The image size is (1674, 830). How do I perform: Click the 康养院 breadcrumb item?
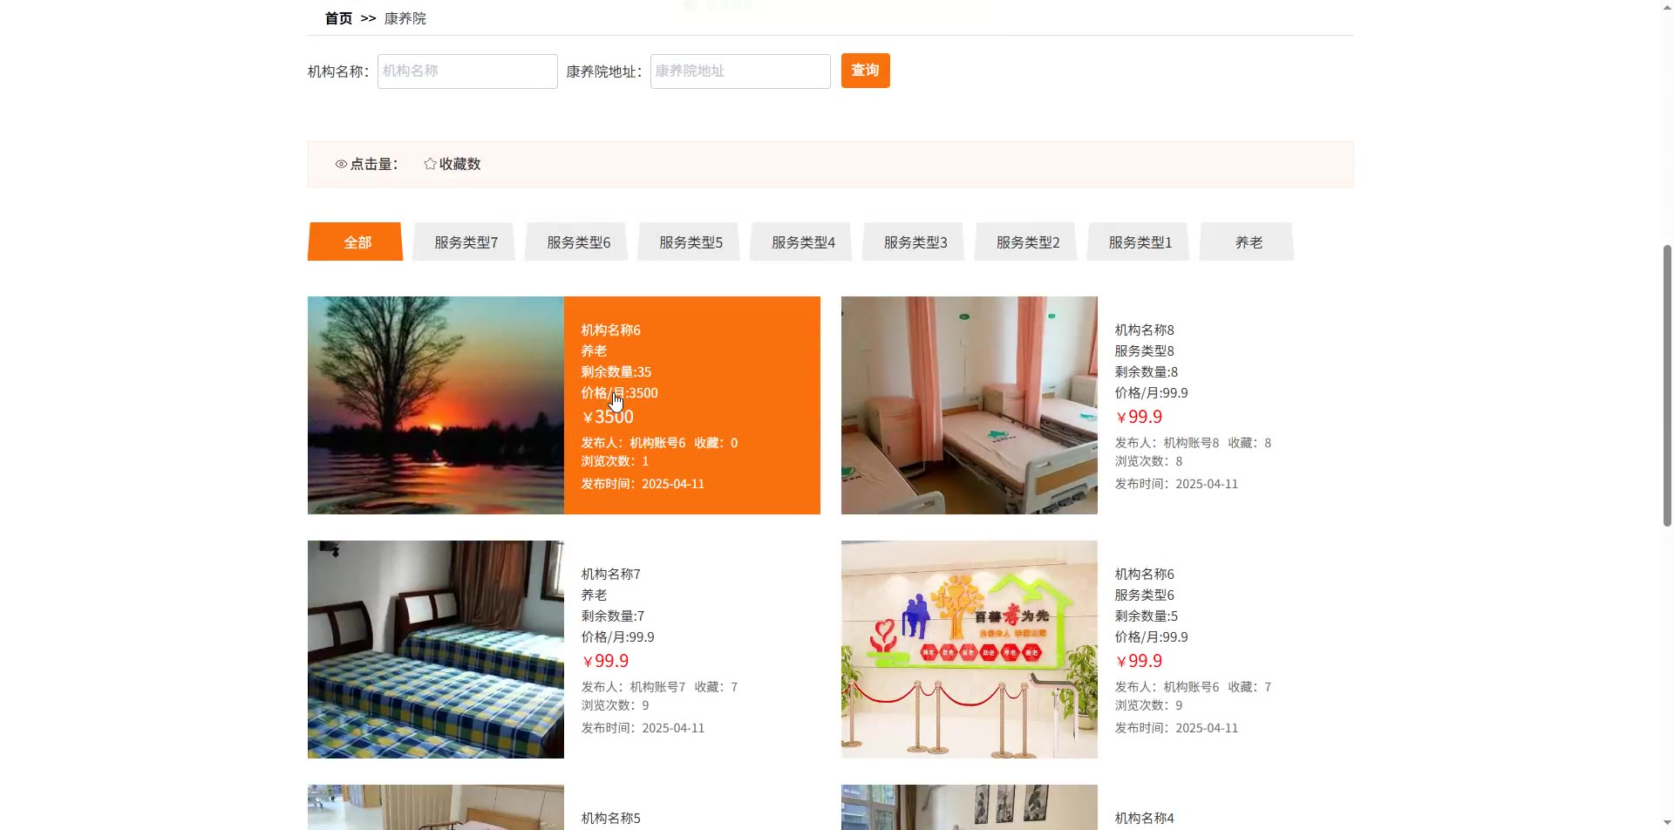[405, 18]
